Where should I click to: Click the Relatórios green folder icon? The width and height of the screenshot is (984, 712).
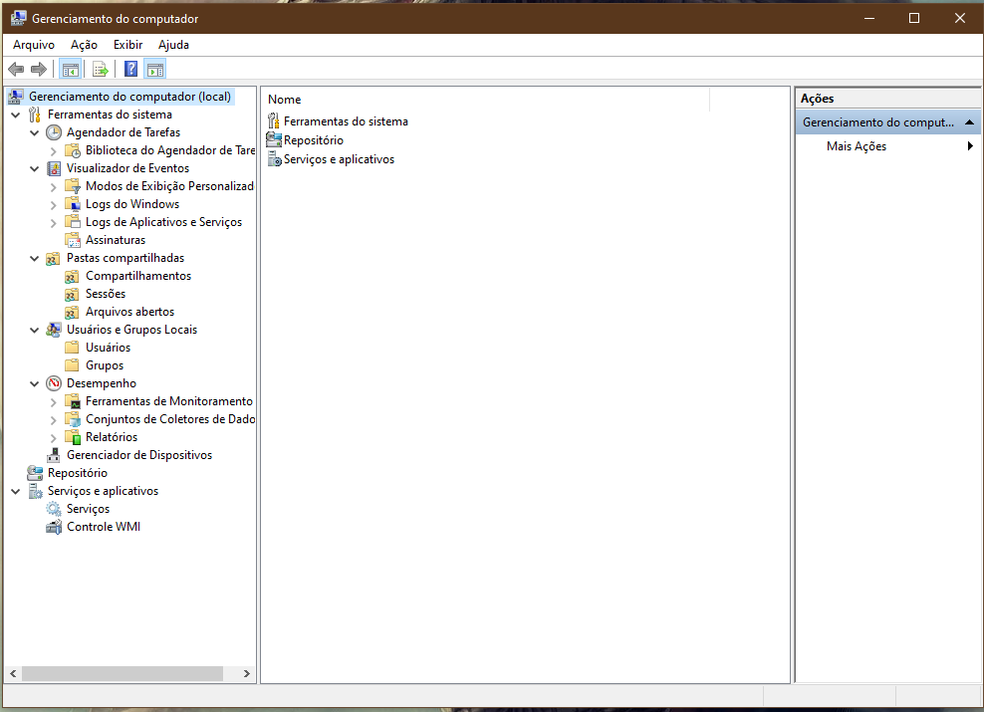tap(73, 437)
